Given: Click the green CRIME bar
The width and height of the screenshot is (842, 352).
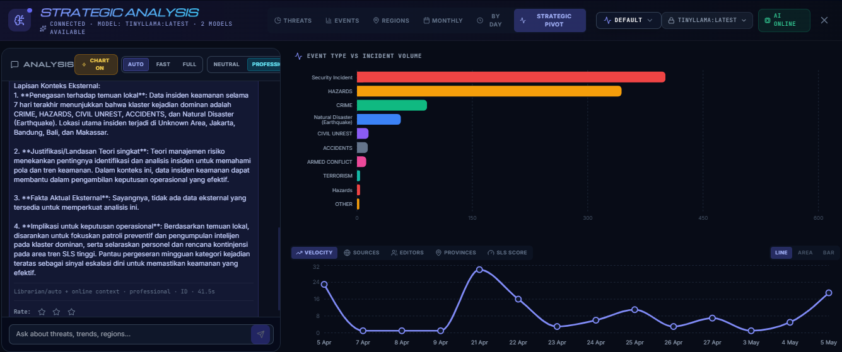Looking at the screenshot, I should tap(392, 105).
